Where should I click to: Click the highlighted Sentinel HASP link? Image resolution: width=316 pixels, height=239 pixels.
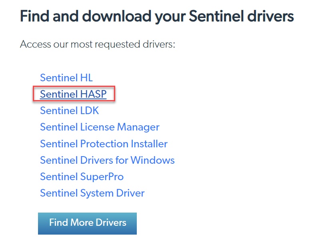tap(73, 94)
